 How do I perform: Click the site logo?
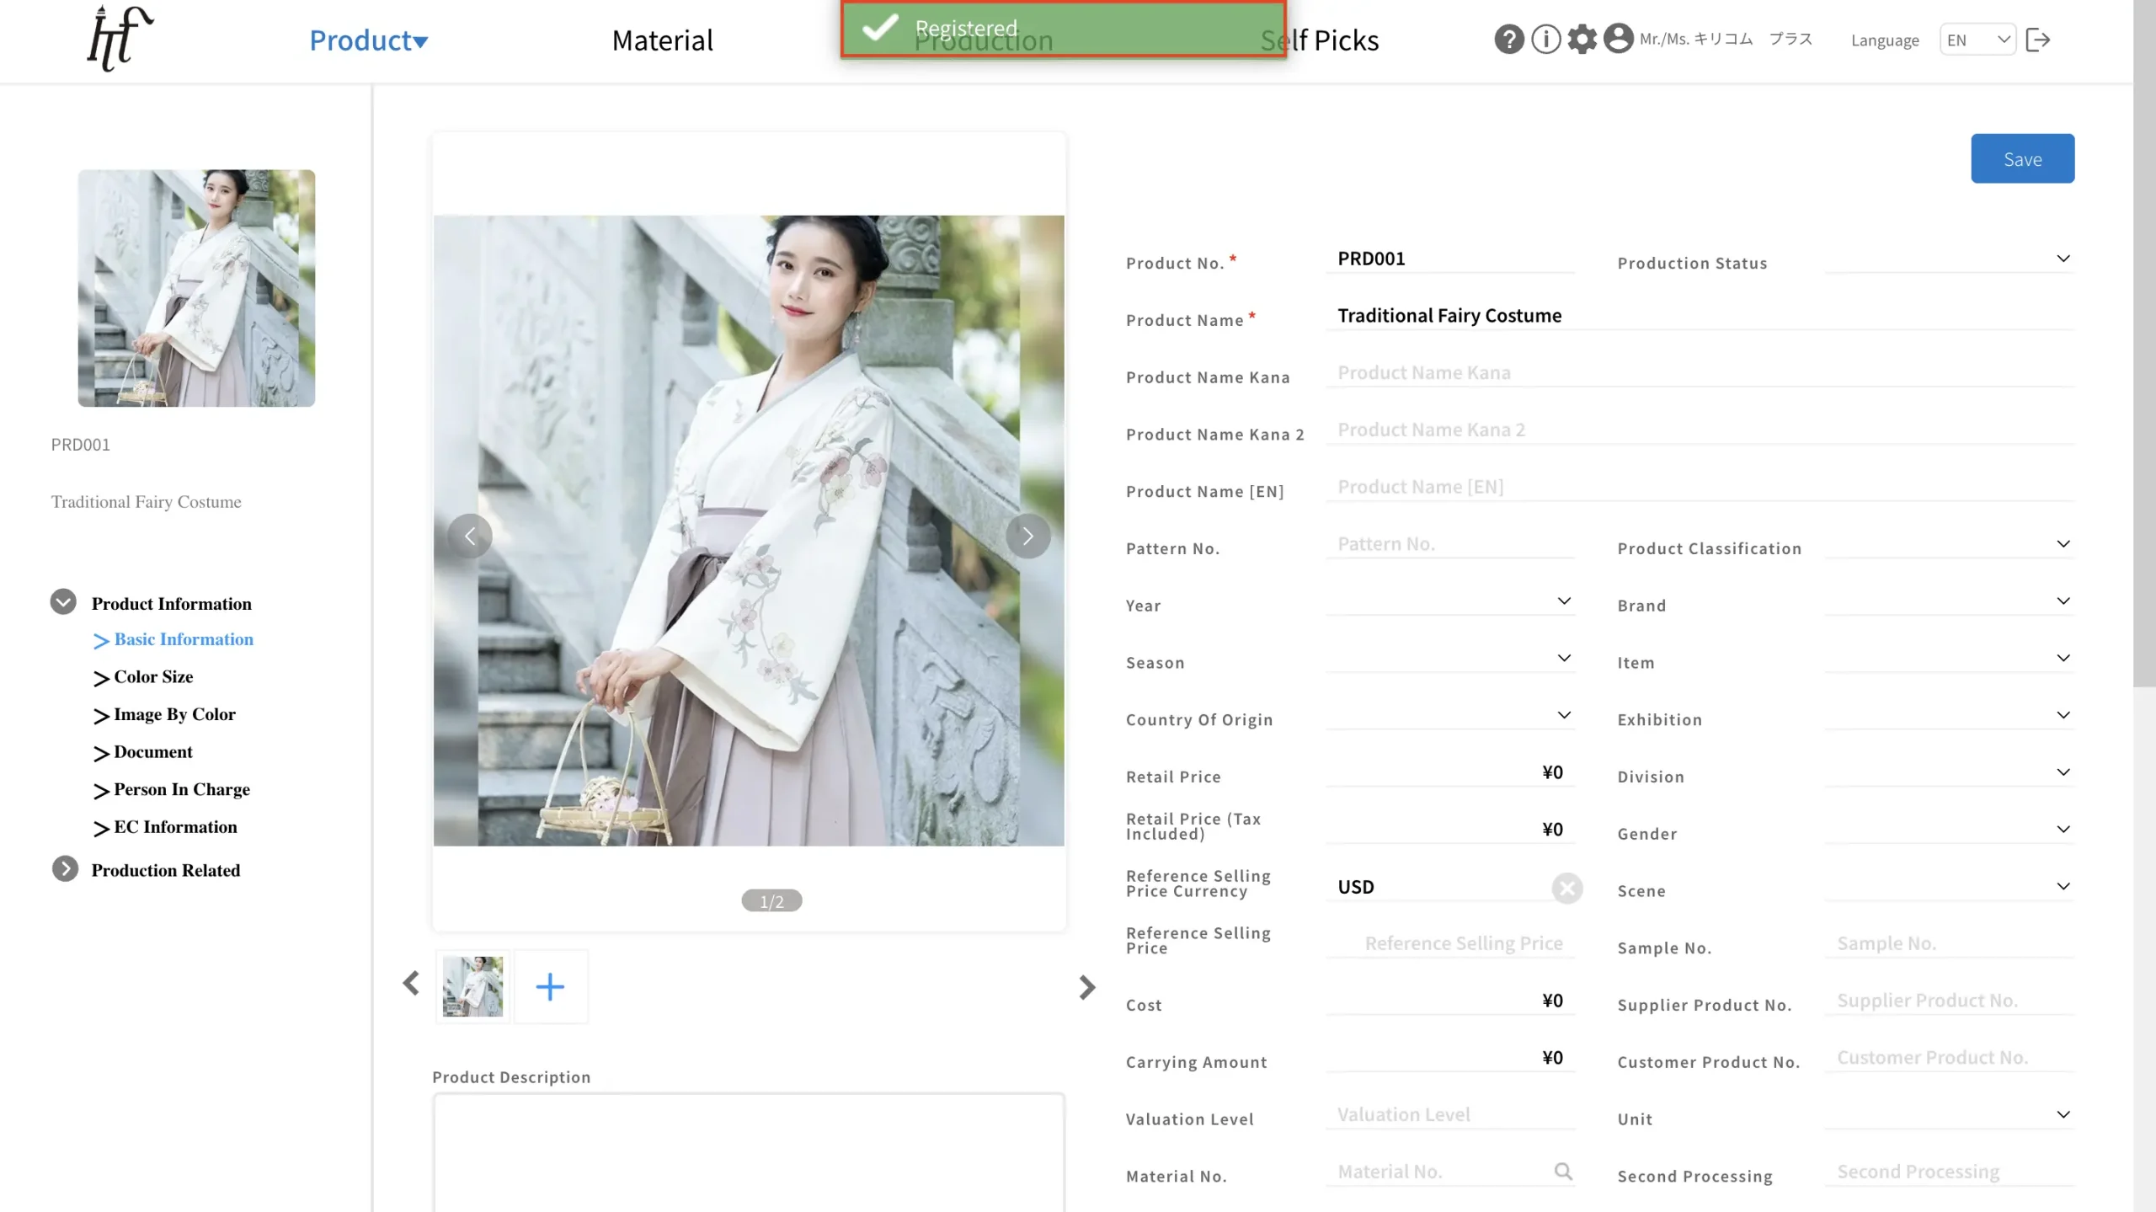tap(120, 38)
